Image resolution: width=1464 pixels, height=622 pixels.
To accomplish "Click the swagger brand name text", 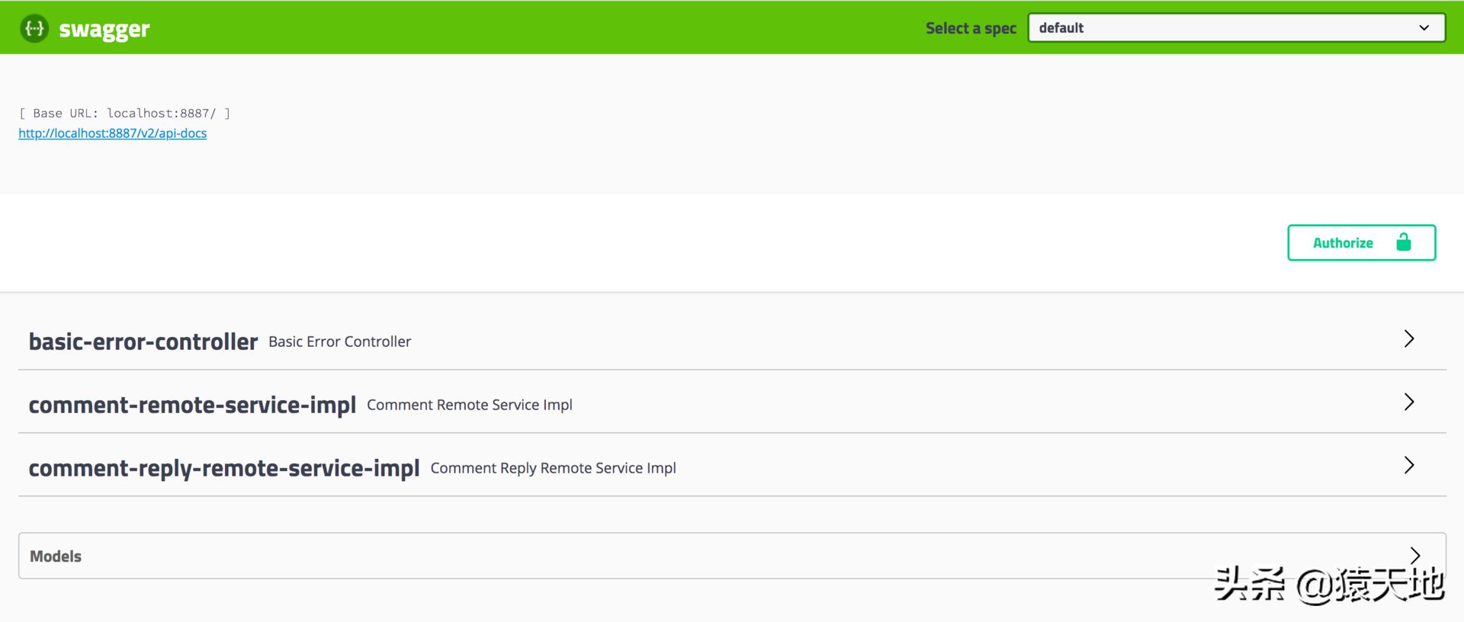I will point(104,29).
